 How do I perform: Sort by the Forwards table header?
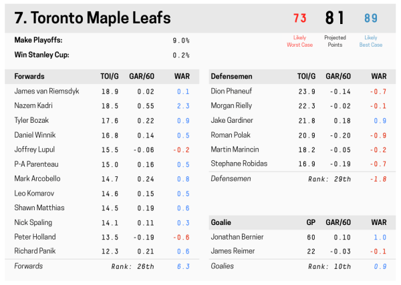click(29, 76)
